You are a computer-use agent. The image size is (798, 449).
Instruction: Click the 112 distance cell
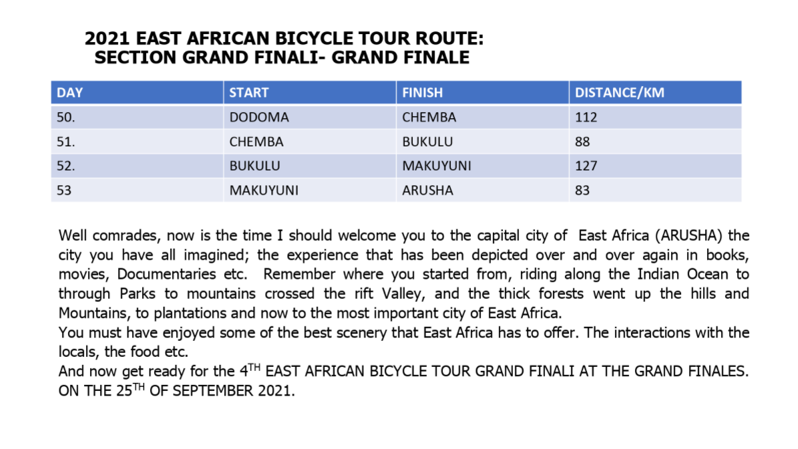[586, 118]
